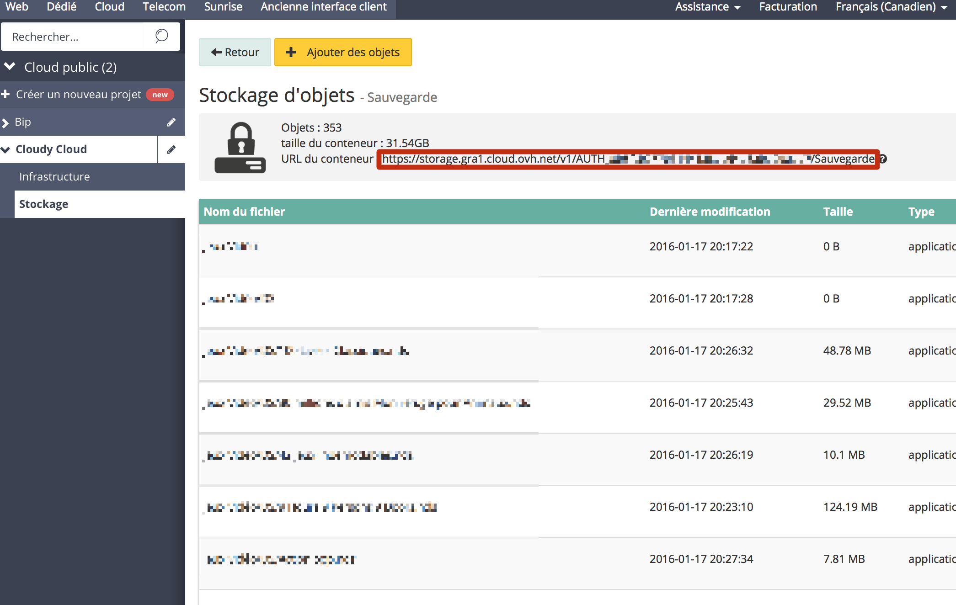Focus the Rechercher search field
Viewport: 956px width, 605px height.
73,37
